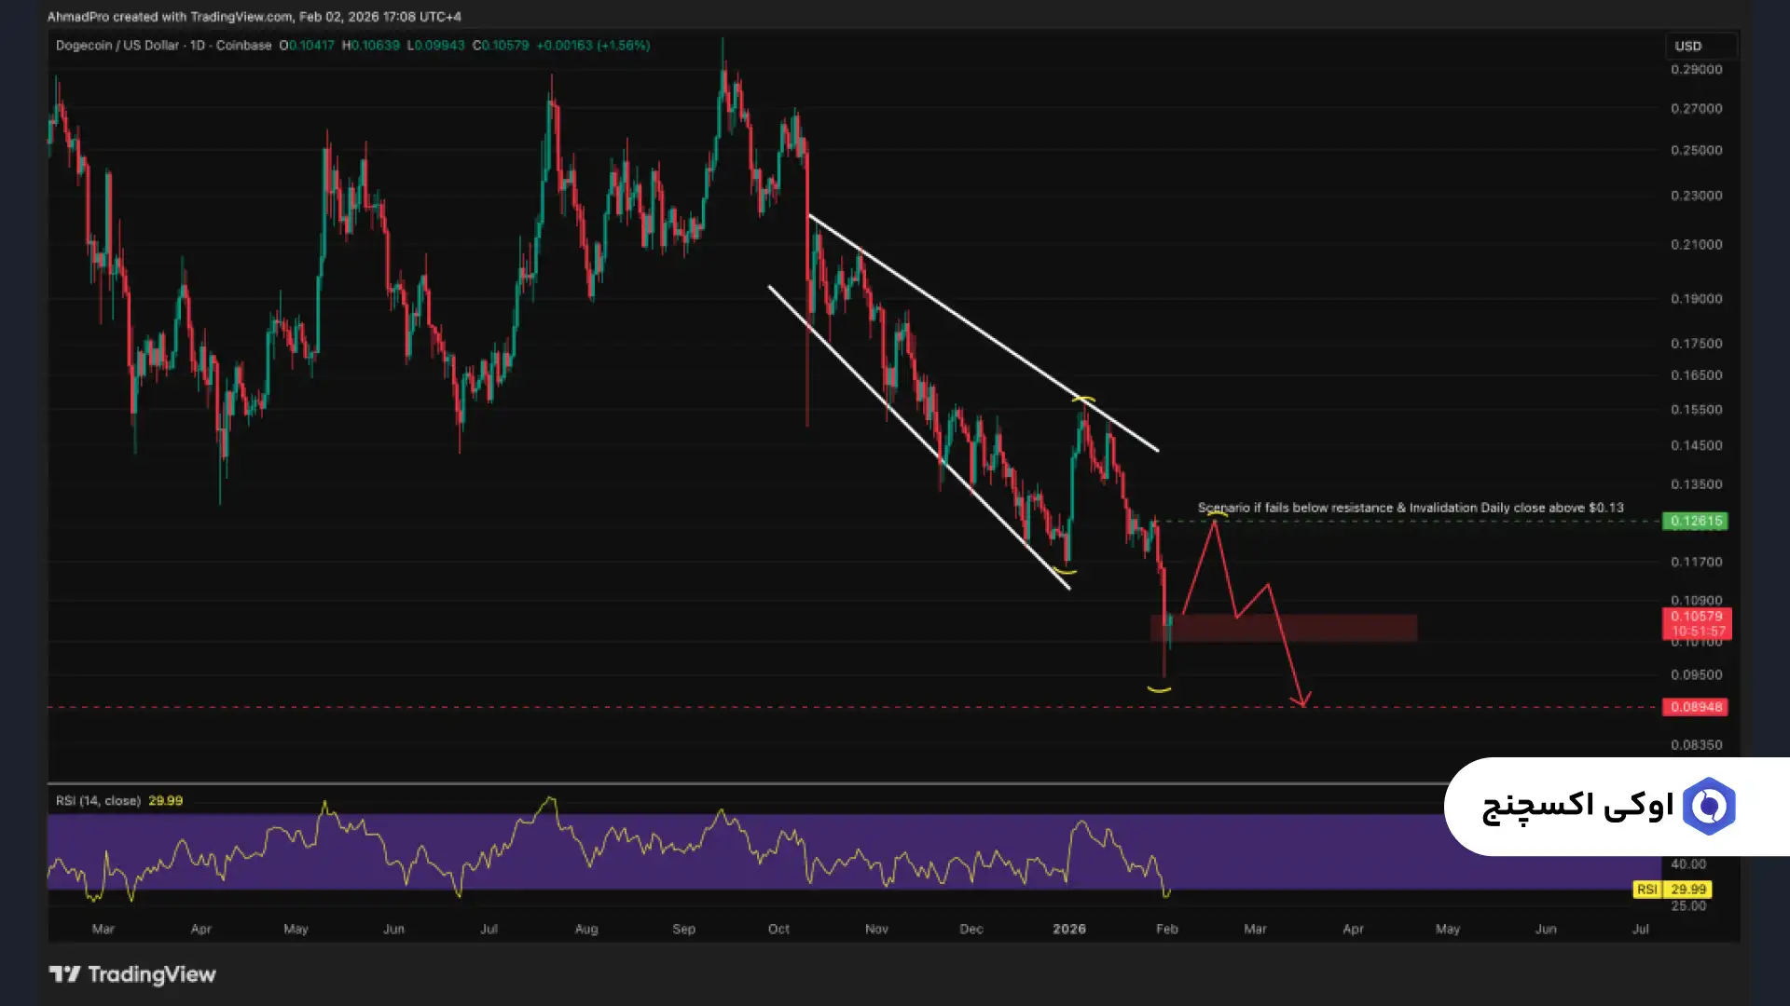Screen dimensions: 1790x1006
Task: Click the scenario invalidation text annotation
Action: pos(1410,508)
